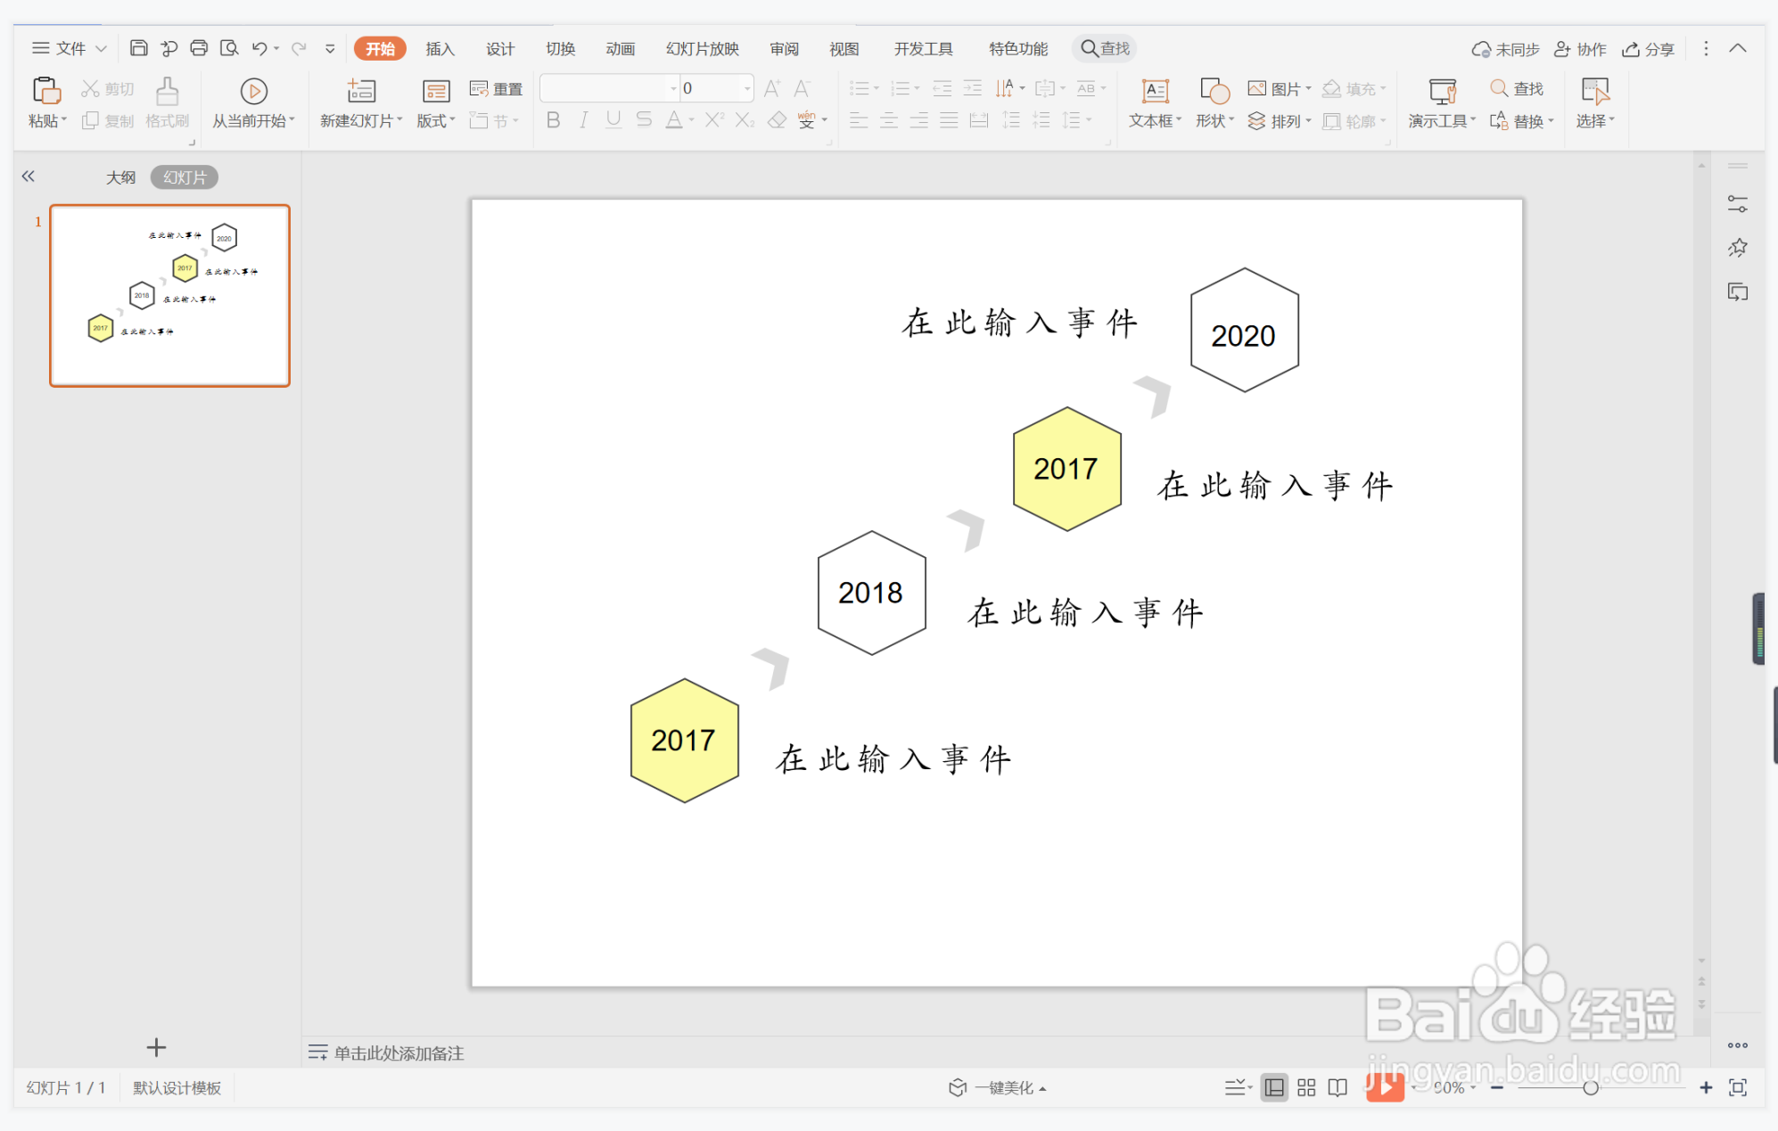Switch to Outline (大纲) pane view
The image size is (1778, 1131).
coord(120,177)
